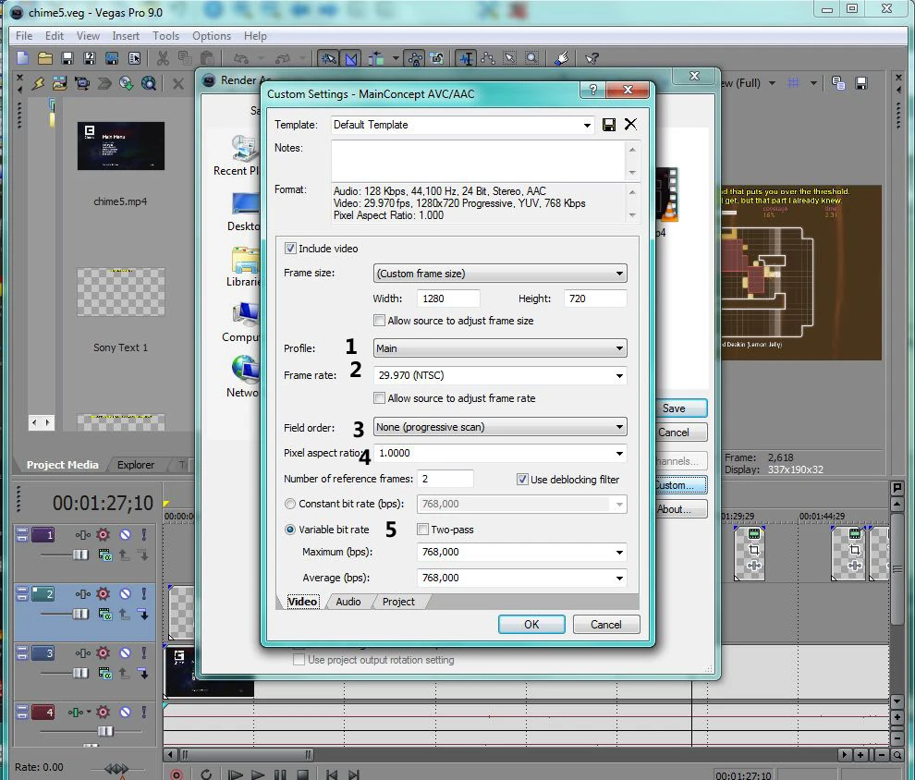Open compositing mode on track 1
This screenshot has width=915, height=780.
click(x=106, y=555)
